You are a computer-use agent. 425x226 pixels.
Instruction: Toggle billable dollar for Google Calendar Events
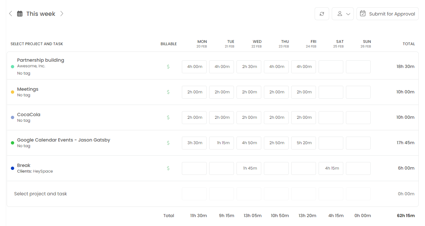[x=168, y=143]
